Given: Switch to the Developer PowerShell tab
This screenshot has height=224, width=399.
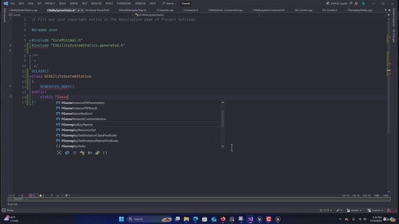Looking at the screenshot, I should (97, 10).
